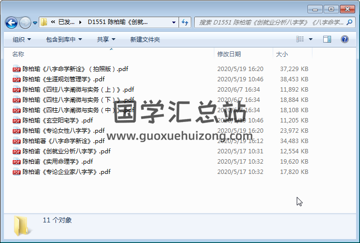
Task: Click PDF icon of 玄空阳宅学
Action: point(17,121)
